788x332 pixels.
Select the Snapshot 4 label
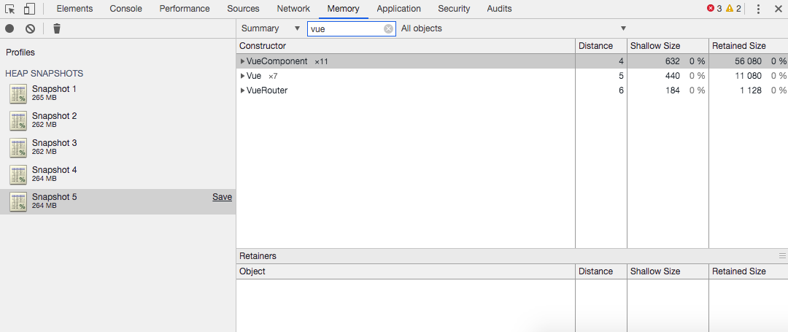54,170
